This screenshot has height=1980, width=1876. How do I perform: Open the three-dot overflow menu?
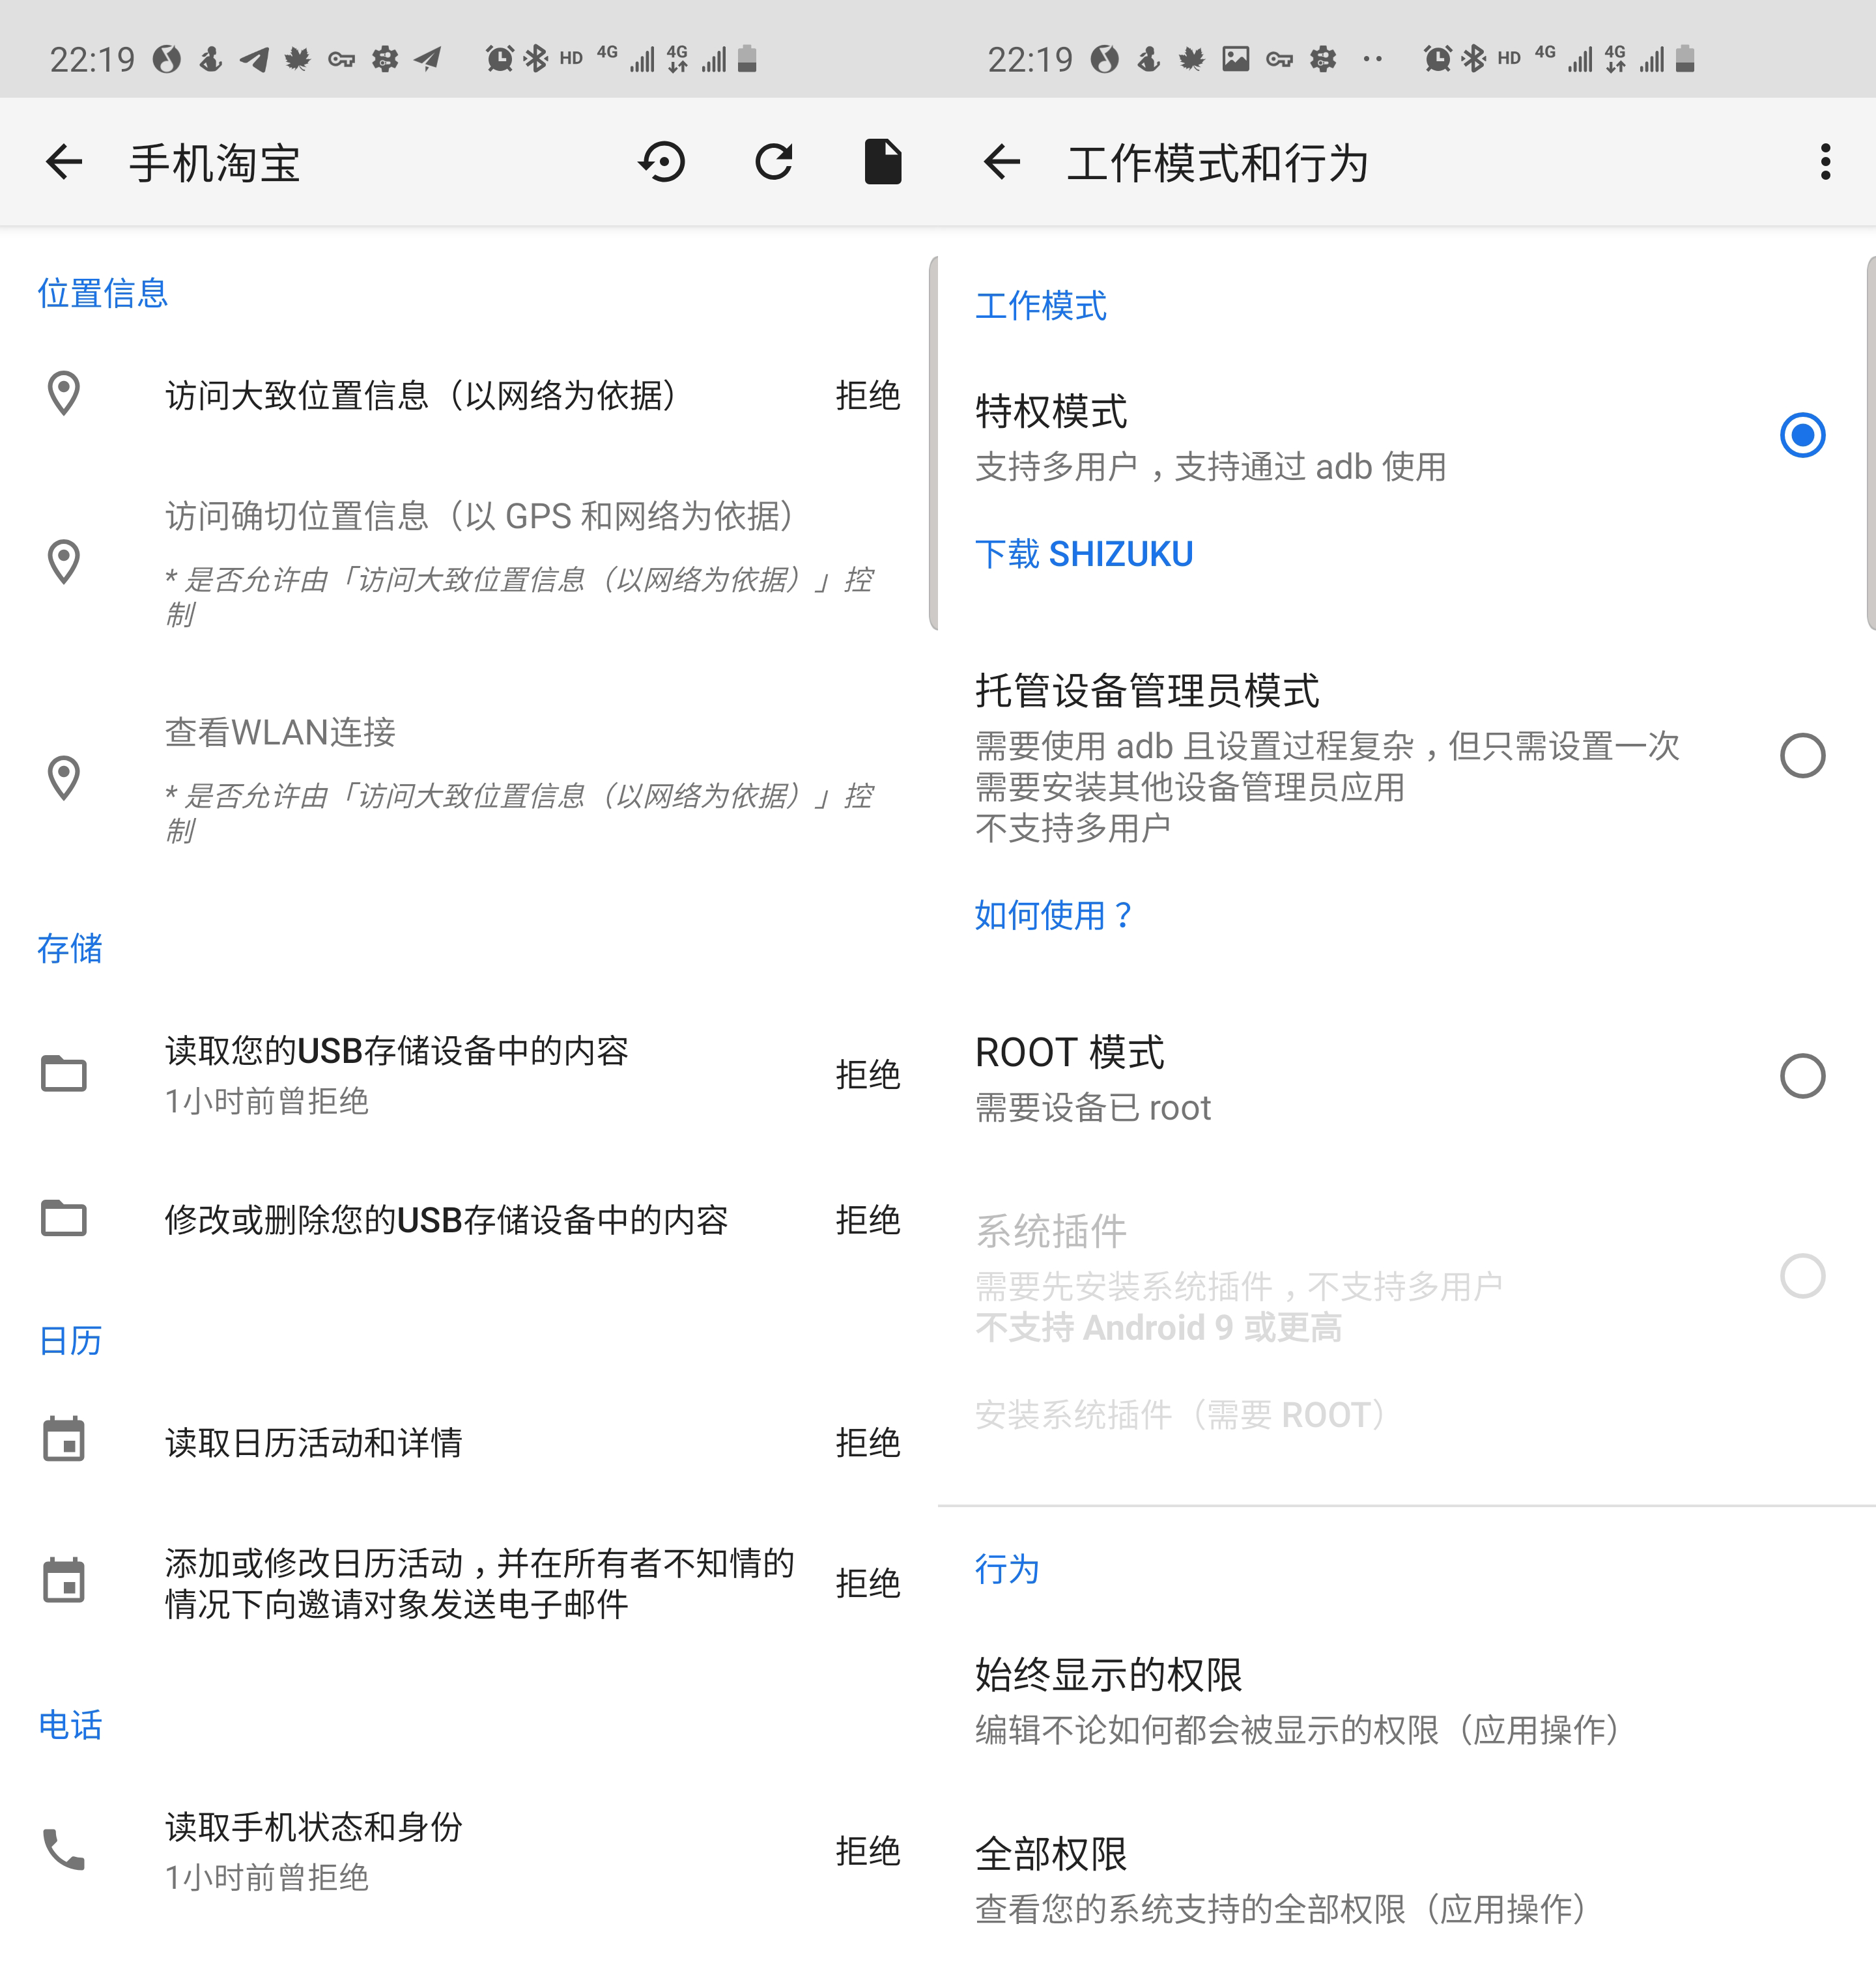point(1825,162)
